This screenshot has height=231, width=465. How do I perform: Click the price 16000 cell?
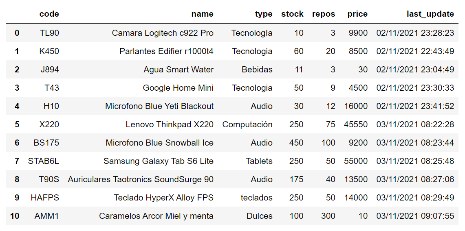tap(356, 106)
